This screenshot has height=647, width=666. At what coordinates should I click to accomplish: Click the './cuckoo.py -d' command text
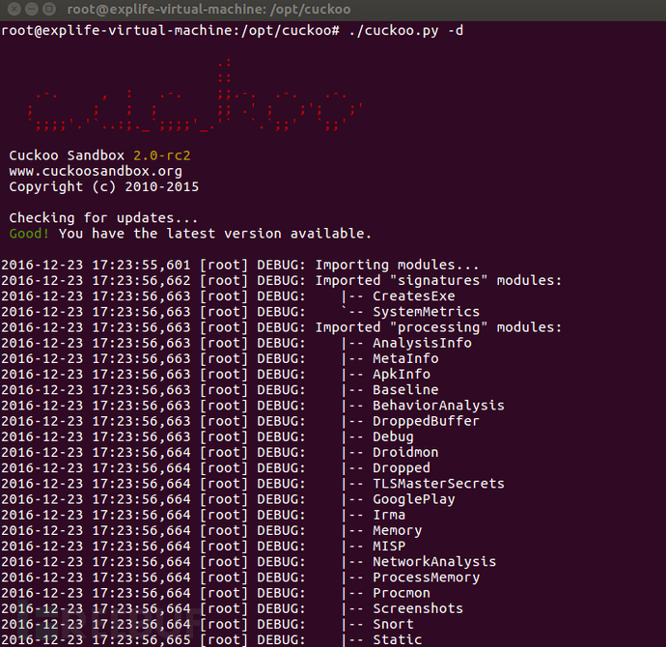click(x=406, y=31)
